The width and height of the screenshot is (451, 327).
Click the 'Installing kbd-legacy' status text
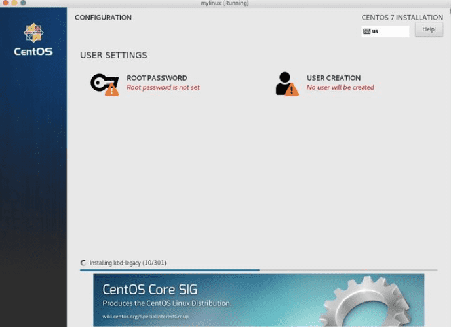(128, 263)
